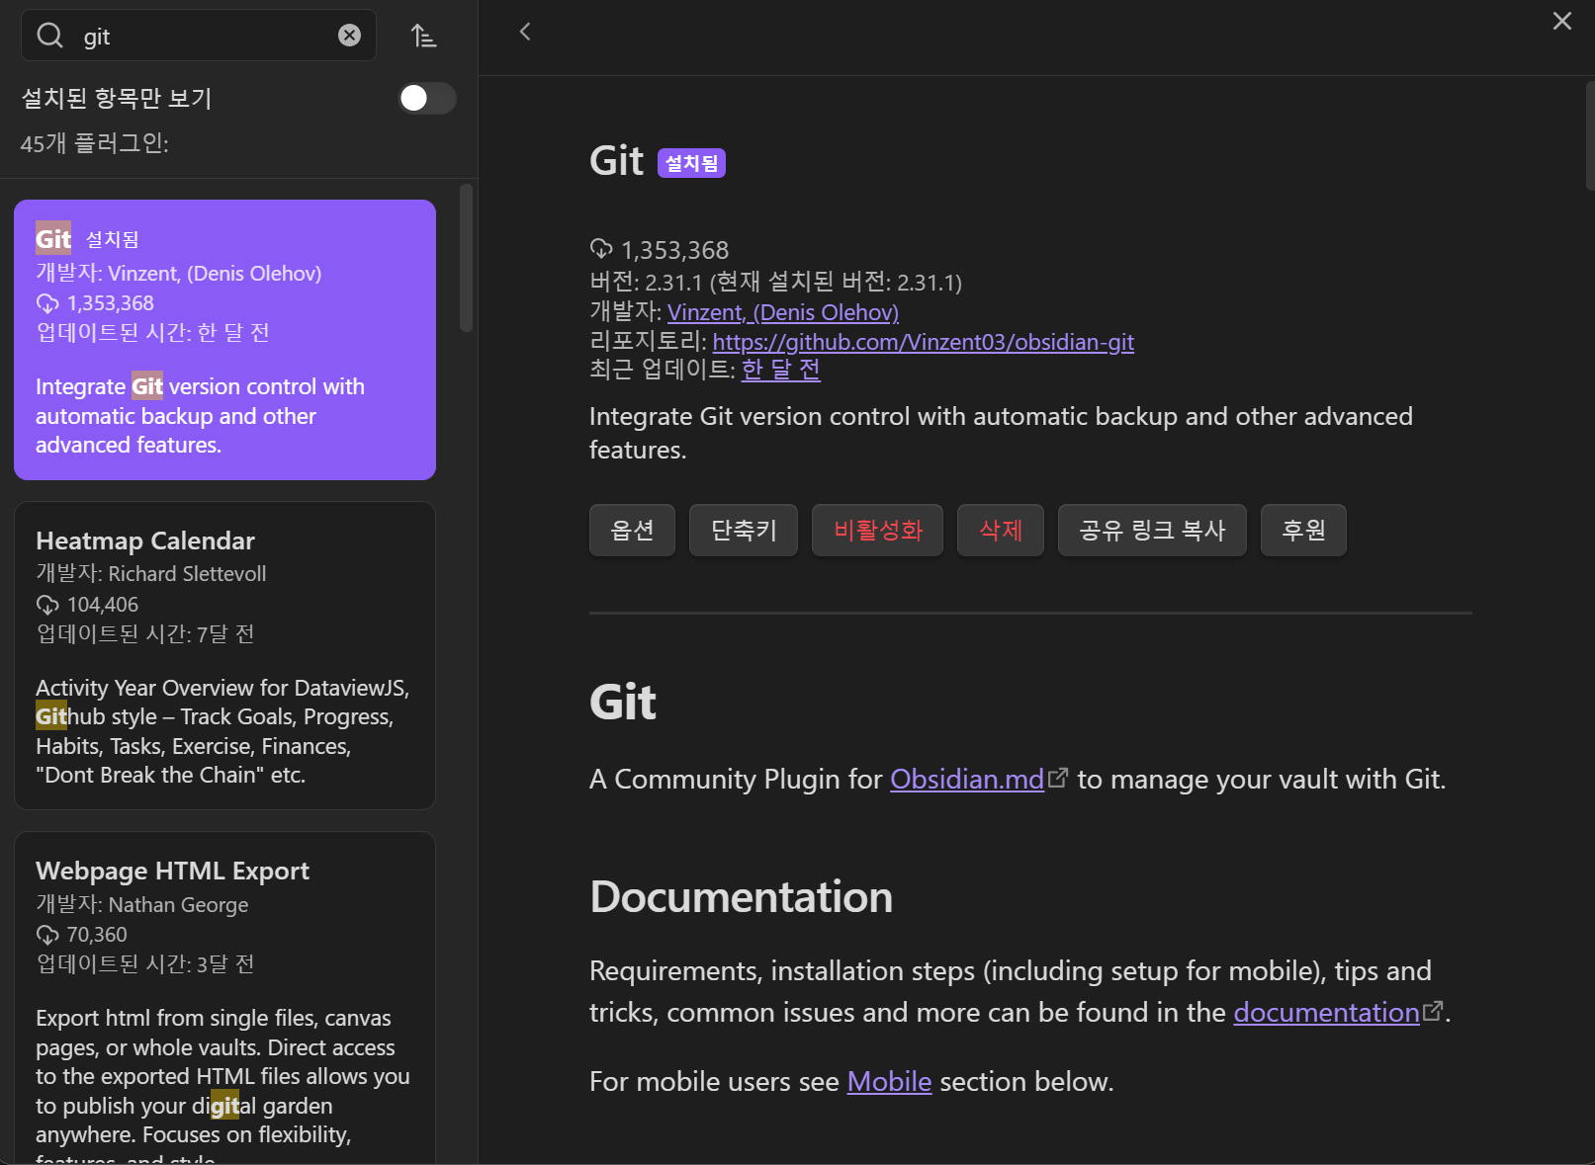Open the plugin sort order menu

(x=423, y=36)
